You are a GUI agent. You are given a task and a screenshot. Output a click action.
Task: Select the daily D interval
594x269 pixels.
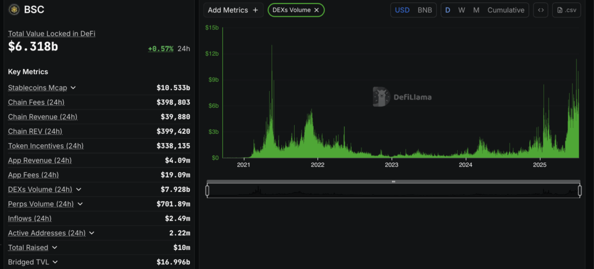click(448, 10)
